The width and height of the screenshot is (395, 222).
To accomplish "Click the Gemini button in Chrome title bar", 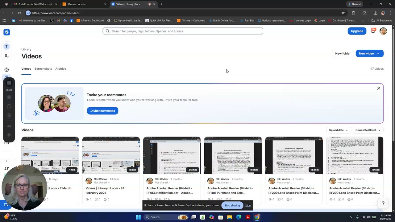I will coord(354,4).
